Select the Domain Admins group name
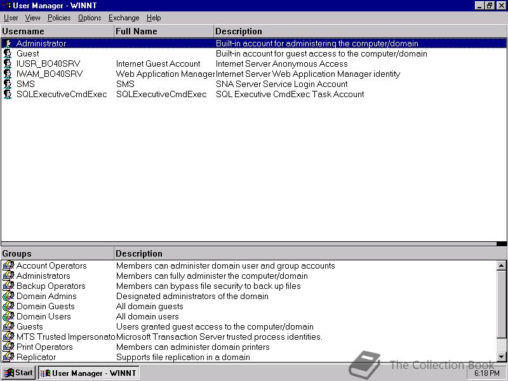 (46, 296)
